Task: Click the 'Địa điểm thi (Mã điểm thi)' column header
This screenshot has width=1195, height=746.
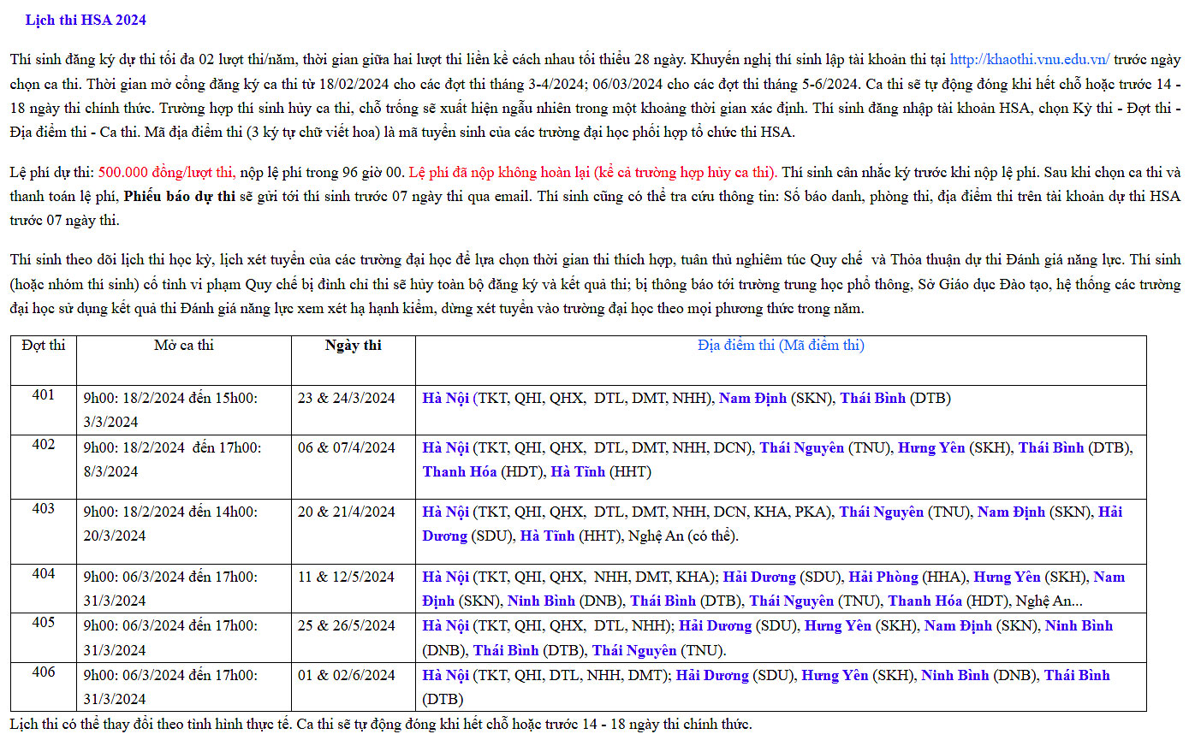Action: (781, 346)
